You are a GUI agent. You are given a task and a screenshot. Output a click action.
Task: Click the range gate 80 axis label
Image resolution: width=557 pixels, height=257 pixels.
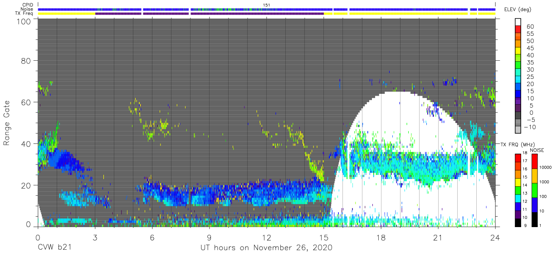(25, 60)
